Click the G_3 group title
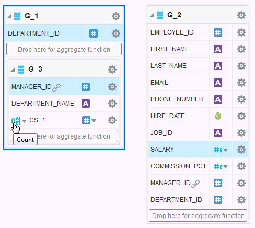The image size is (255, 228). tap(35, 70)
